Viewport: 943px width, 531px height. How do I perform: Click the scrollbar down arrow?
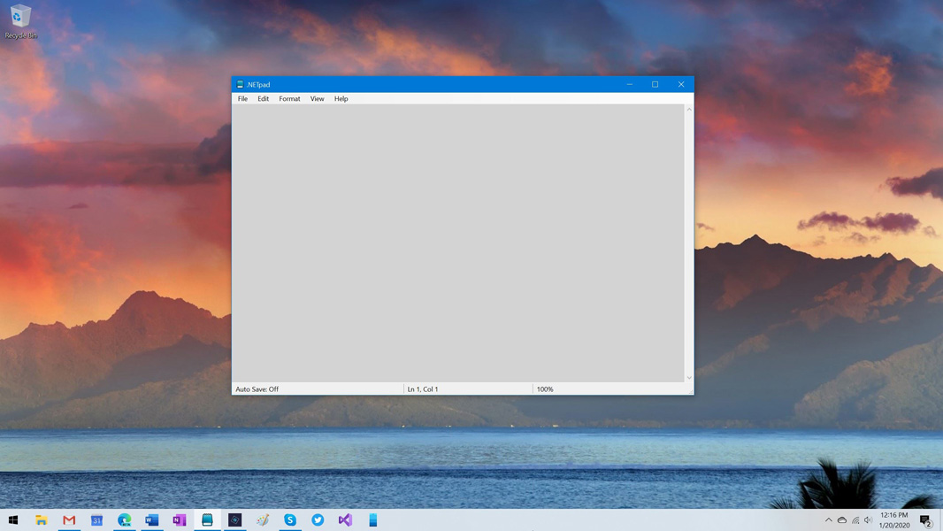(x=689, y=378)
